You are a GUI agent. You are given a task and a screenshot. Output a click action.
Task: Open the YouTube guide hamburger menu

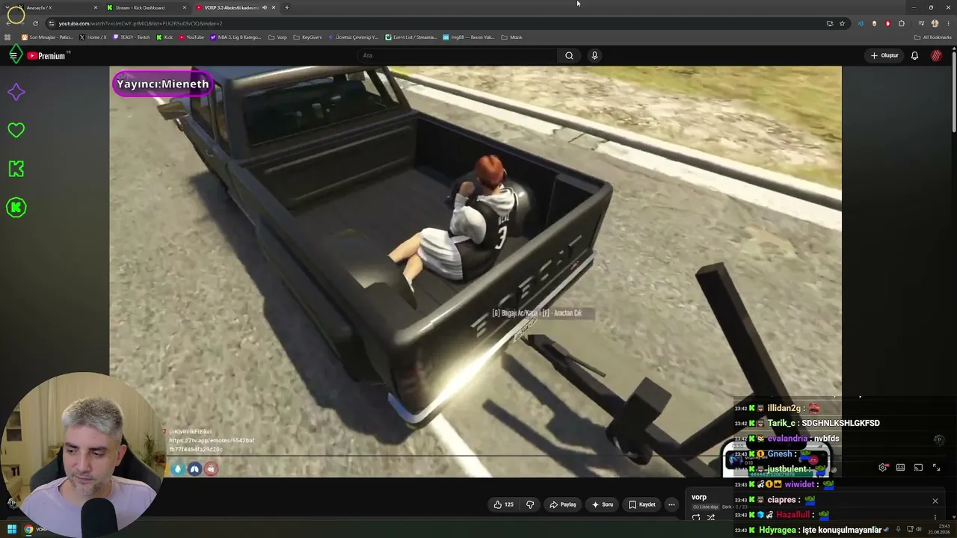coord(13,55)
